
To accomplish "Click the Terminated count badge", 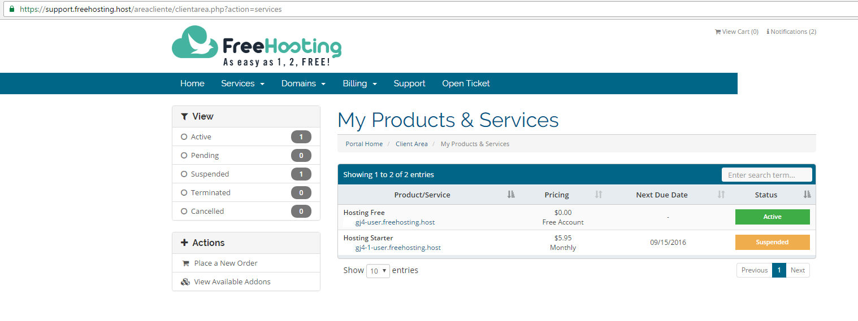I will pyautogui.click(x=301, y=192).
